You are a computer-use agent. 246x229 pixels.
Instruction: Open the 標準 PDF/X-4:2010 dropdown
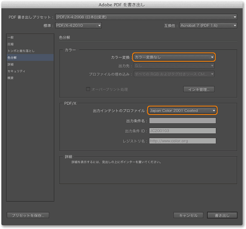pyautogui.click(x=78, y=26)
